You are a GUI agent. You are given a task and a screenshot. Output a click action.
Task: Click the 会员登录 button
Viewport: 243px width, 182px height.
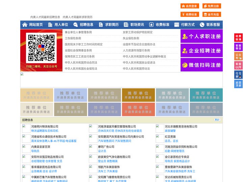coord(190,6)
